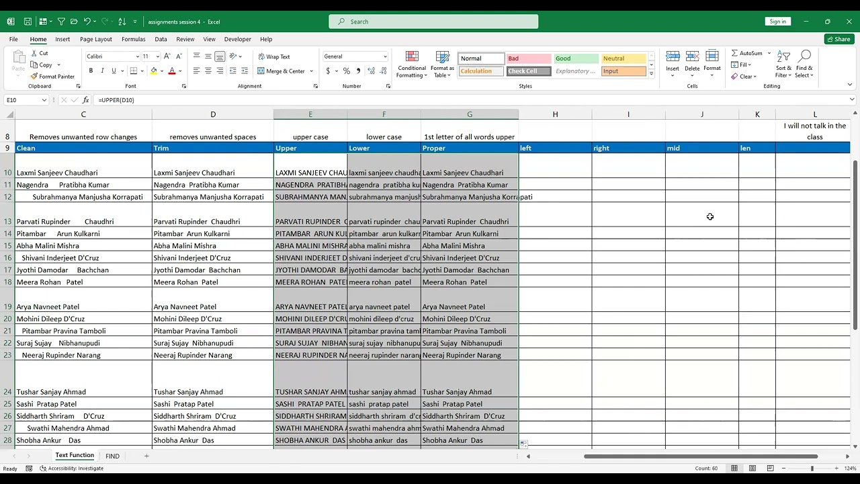Image resolution: width=860 pixels, height=484 pixels.
Task: Click Increase Font Size icon
Action: [167, 56]
